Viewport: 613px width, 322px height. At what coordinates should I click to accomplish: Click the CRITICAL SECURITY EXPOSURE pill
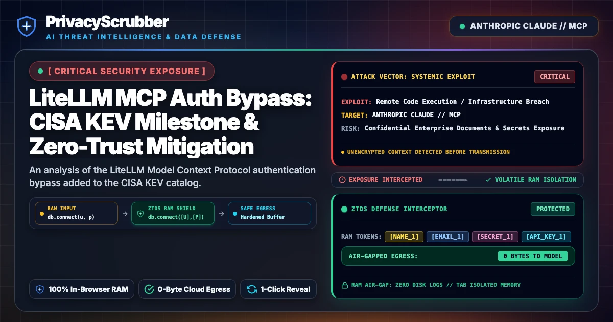tap(122, 71)
